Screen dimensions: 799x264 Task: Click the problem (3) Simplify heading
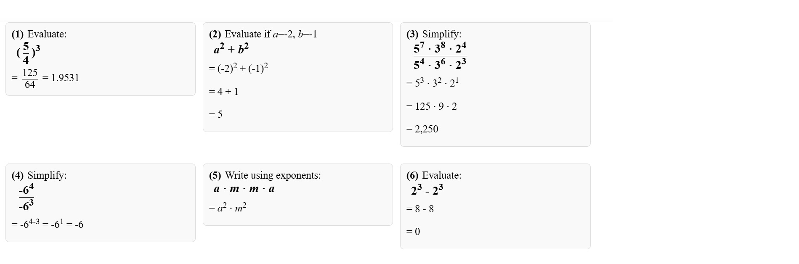click(434, 34)
